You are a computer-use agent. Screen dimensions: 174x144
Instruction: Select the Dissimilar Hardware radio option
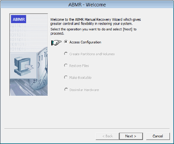pos(66,89)
